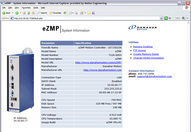Click the phone number 408.747.0496

(x=146, y=74)
